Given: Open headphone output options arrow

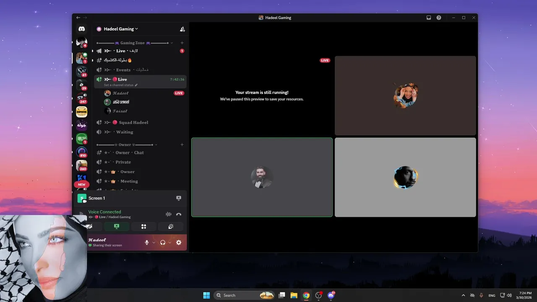Looking at the screenshot, I should click(x=169, y=242).
